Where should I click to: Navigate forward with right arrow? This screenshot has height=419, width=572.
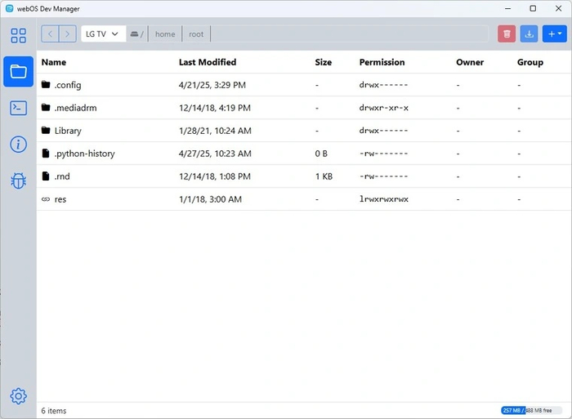pos(68,34)
